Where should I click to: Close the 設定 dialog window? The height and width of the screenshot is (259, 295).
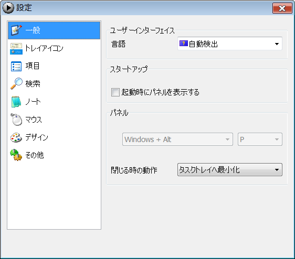click(x=282, y=8)
